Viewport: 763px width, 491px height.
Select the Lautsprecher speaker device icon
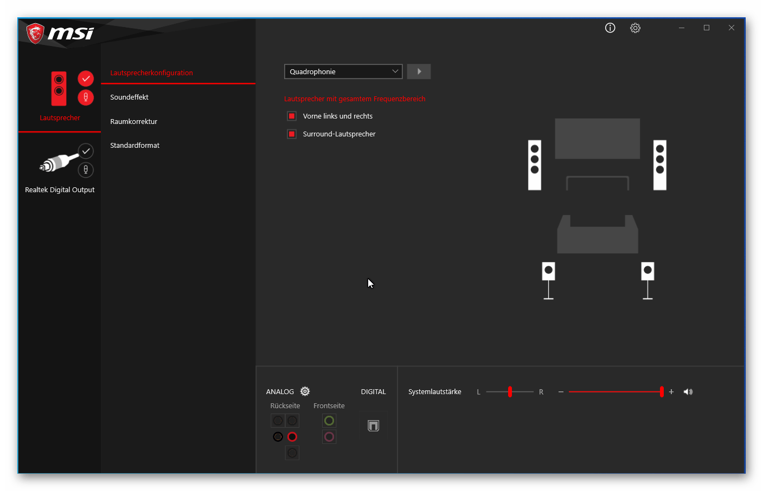tap(60, 89)
